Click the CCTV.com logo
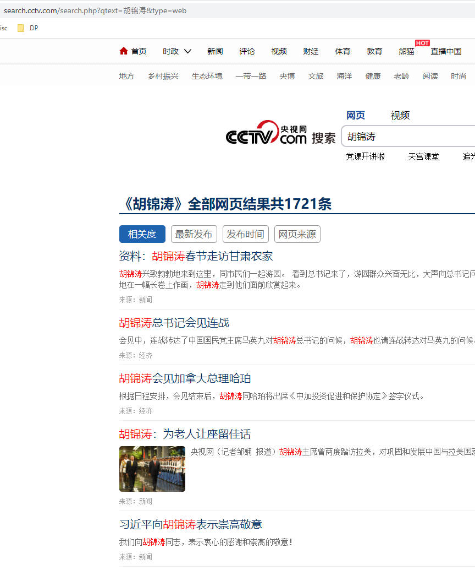This screenshot has width=475, height=570. (x=266, y=133)
